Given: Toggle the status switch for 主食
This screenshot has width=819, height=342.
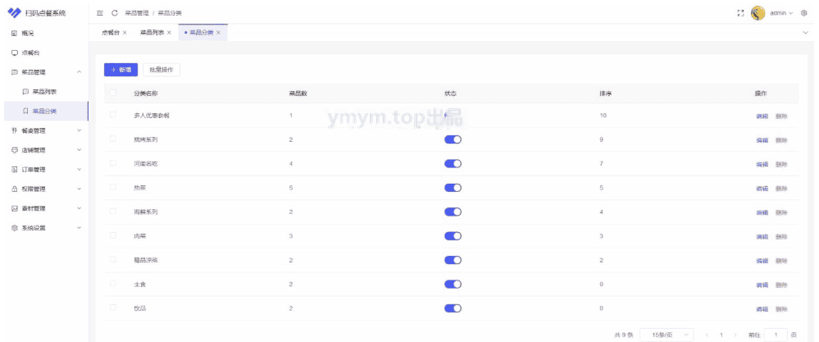Looking at the screenshot, I should tap(453, 284).
